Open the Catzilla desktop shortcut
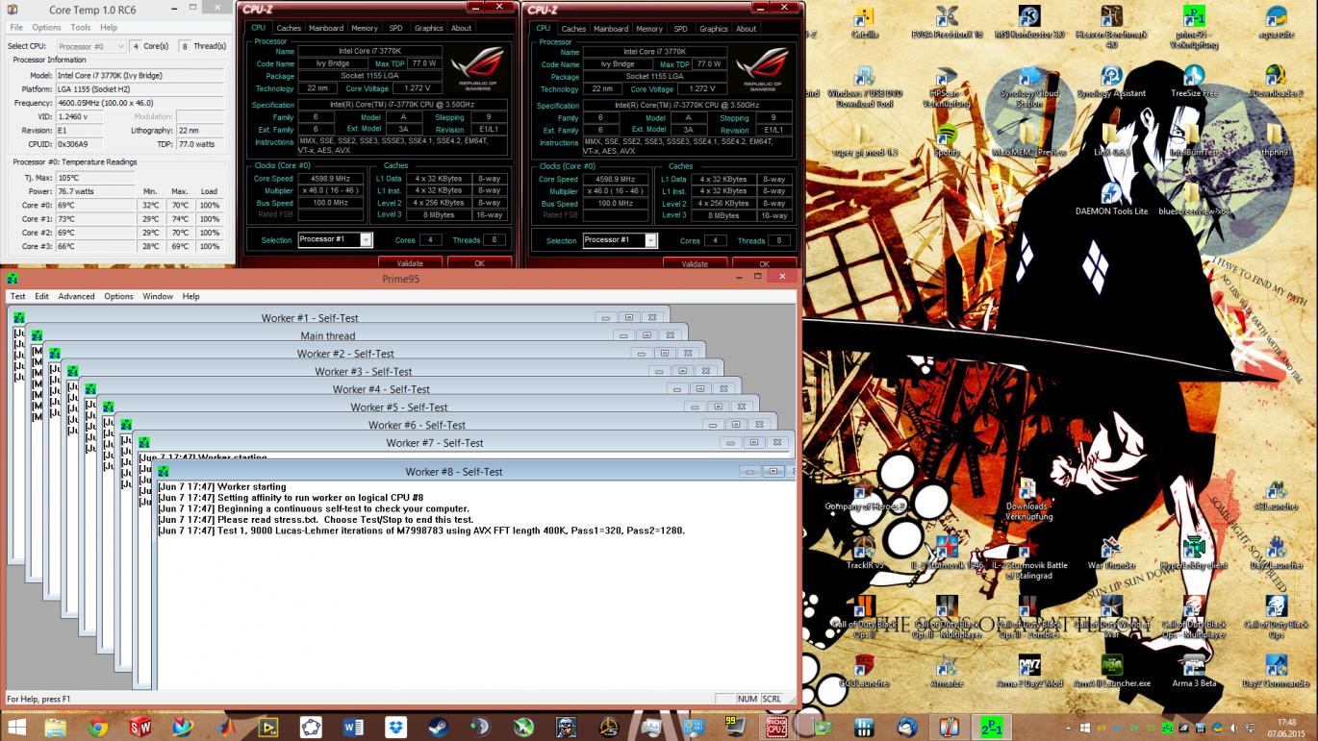 [864, 22]
